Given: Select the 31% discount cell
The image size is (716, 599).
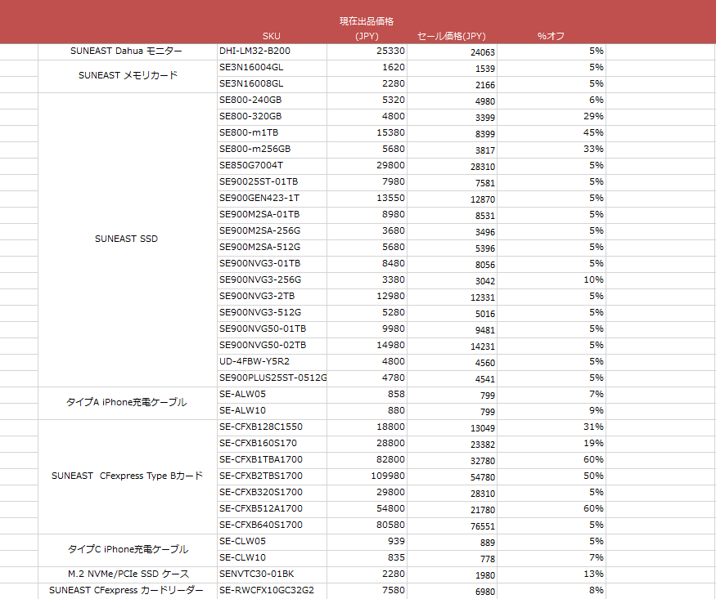Looking at the screenshot, I should pos(552,427).
